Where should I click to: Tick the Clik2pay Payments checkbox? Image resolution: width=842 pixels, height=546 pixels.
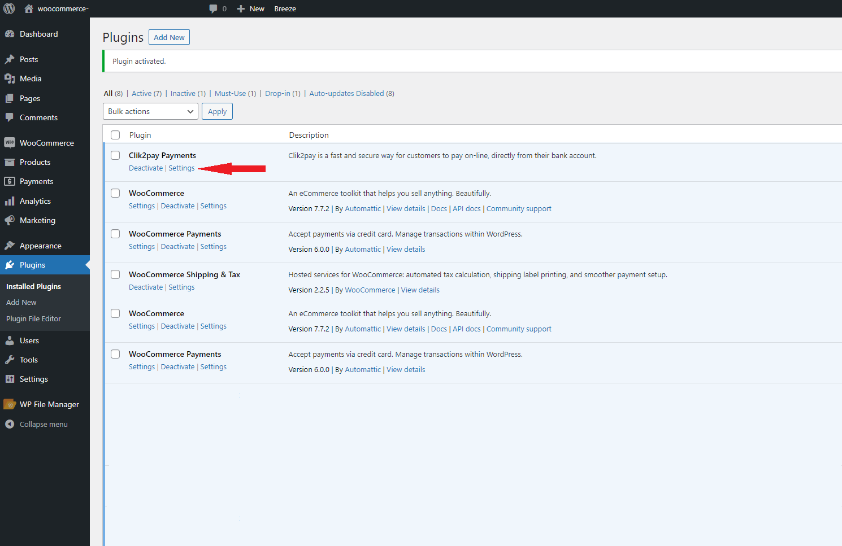(115, 155)
